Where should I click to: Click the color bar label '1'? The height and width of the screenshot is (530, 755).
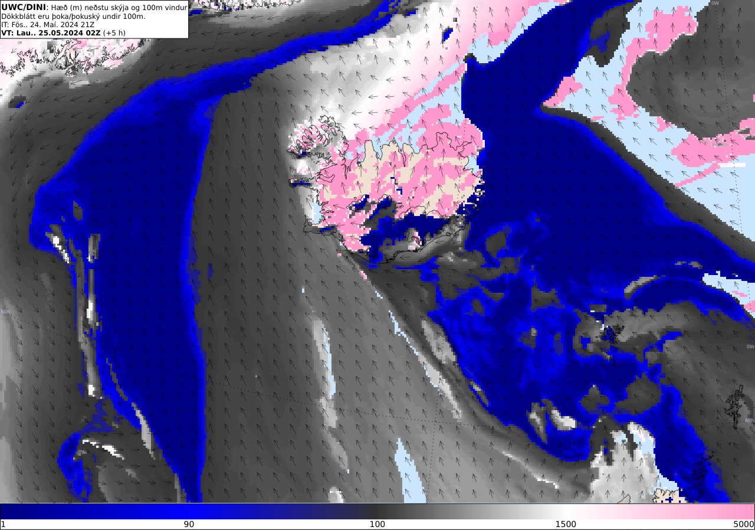pyautogui.click(x=3, y=524)
